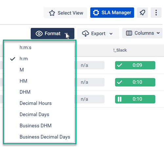Click the pin icon button
The image size is (164, 151).
tap(142, 12)
